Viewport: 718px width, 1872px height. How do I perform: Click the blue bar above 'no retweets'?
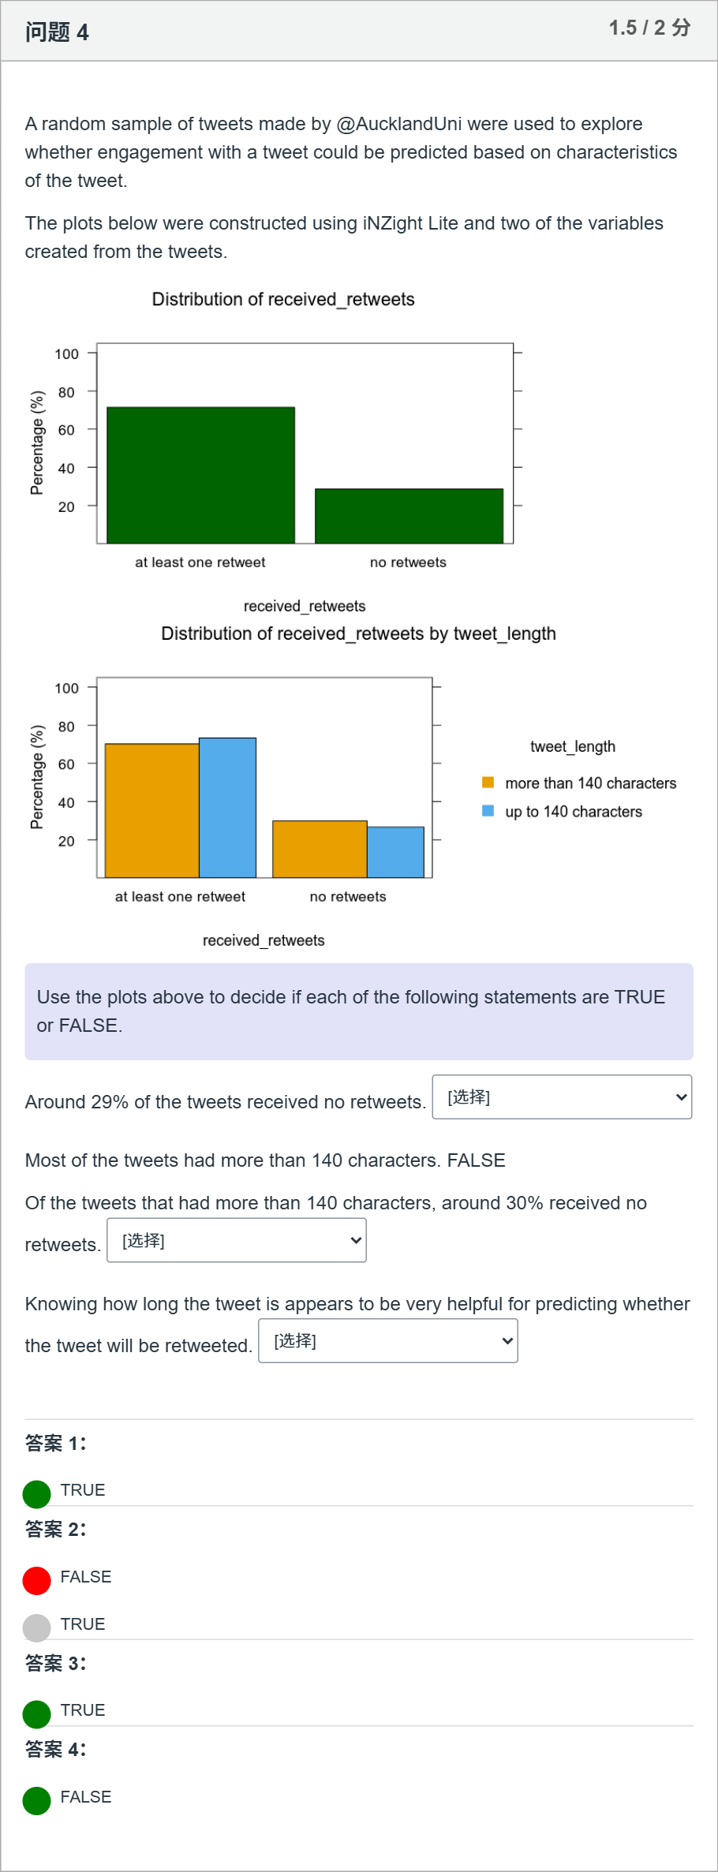(395, 852)
